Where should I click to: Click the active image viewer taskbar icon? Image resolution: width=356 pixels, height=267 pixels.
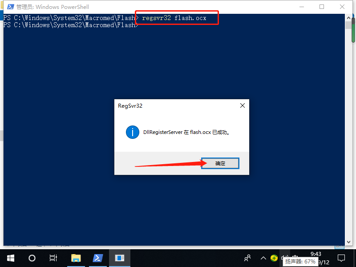tap(119, 258)
